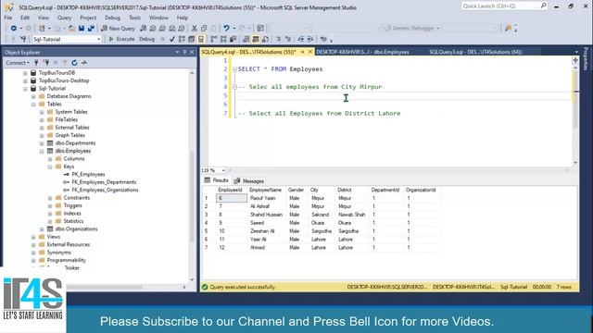Click the Undo icon

tap(226, 29)
